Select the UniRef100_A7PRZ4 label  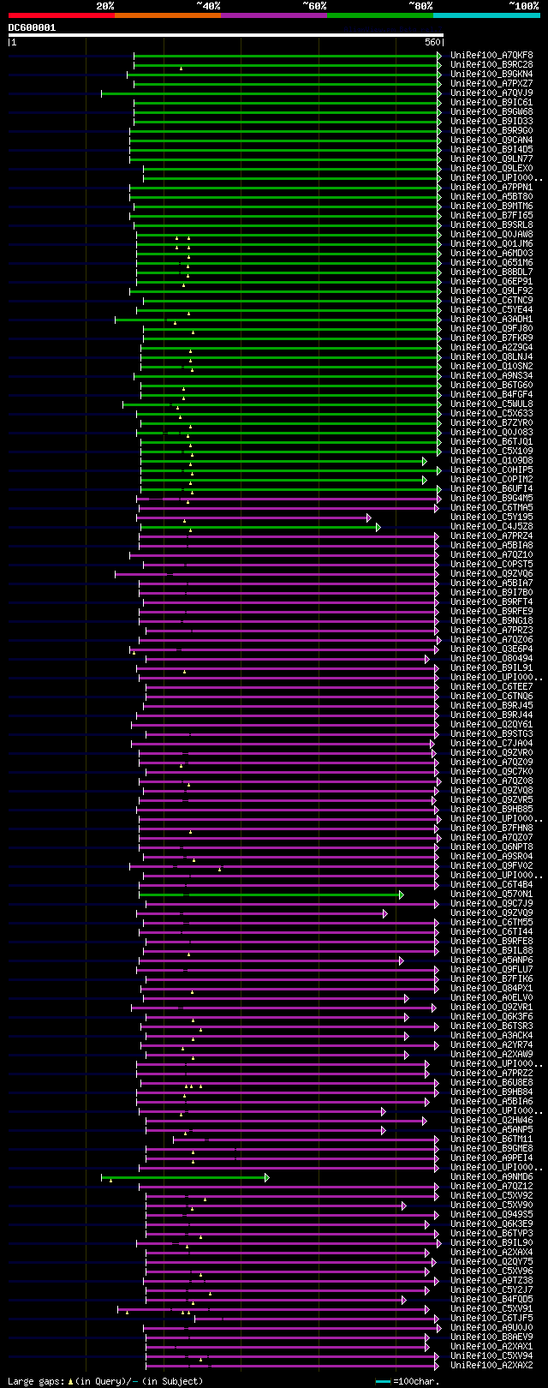coord(491,535)
